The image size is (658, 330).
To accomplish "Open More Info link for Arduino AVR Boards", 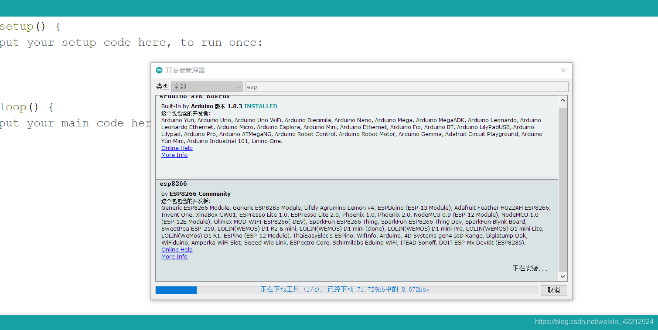I will (x=174, y=155).
